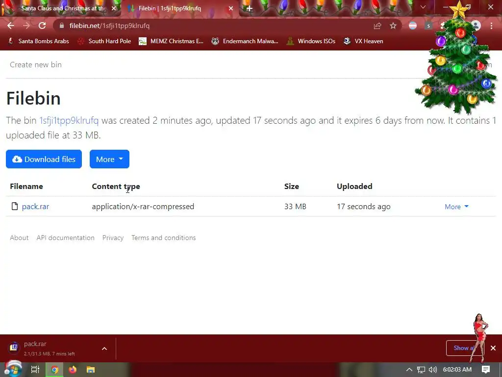Click the Show all downloads button
This screenshot has width=502, height=377.
click(465, 348)
